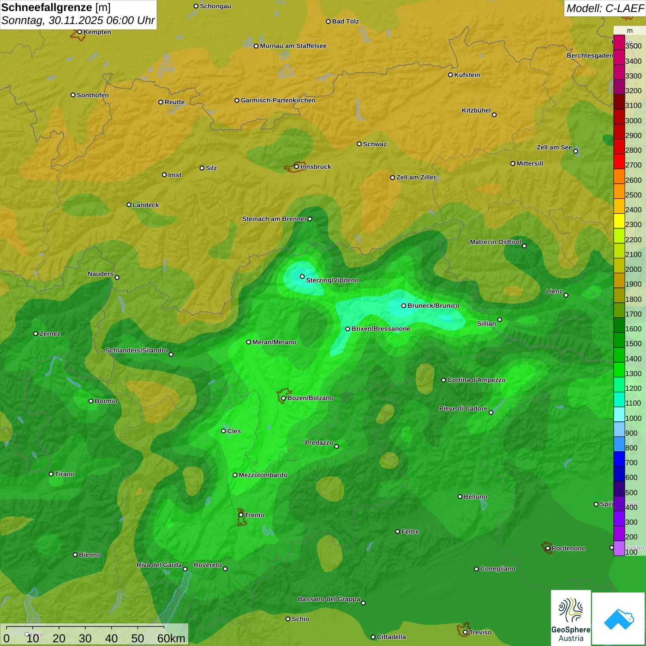Click the Kempten city marker dot

[79, 32]
